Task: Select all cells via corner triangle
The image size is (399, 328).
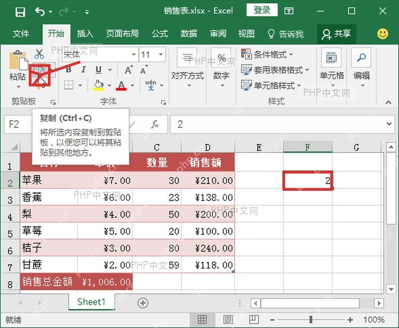Action: pyautogui.click(x=14, y=147)
